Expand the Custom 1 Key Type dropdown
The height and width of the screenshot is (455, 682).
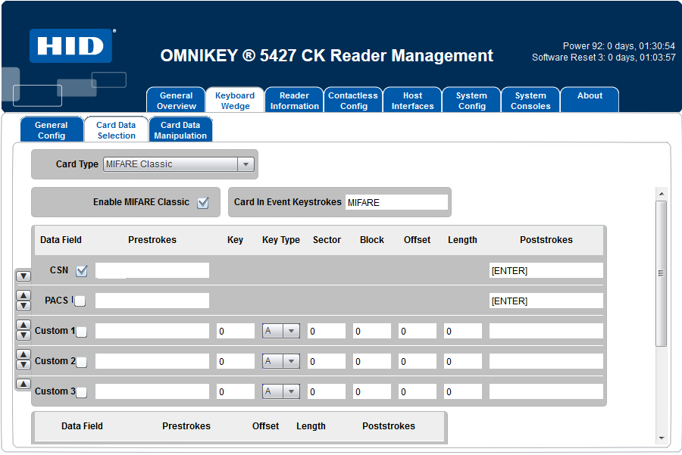click(x=291, y=332)
